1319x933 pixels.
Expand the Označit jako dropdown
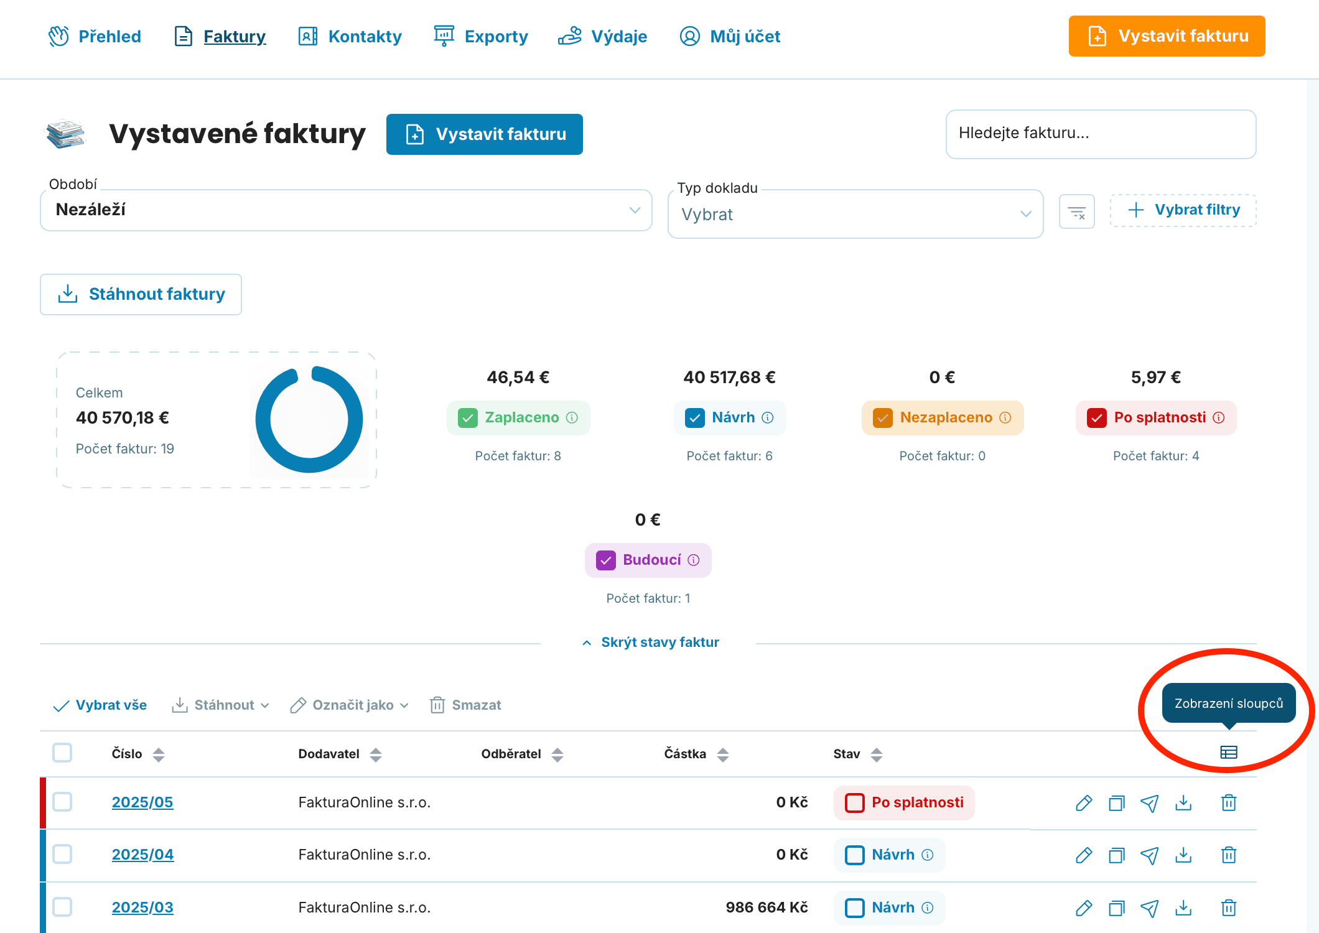350,705
